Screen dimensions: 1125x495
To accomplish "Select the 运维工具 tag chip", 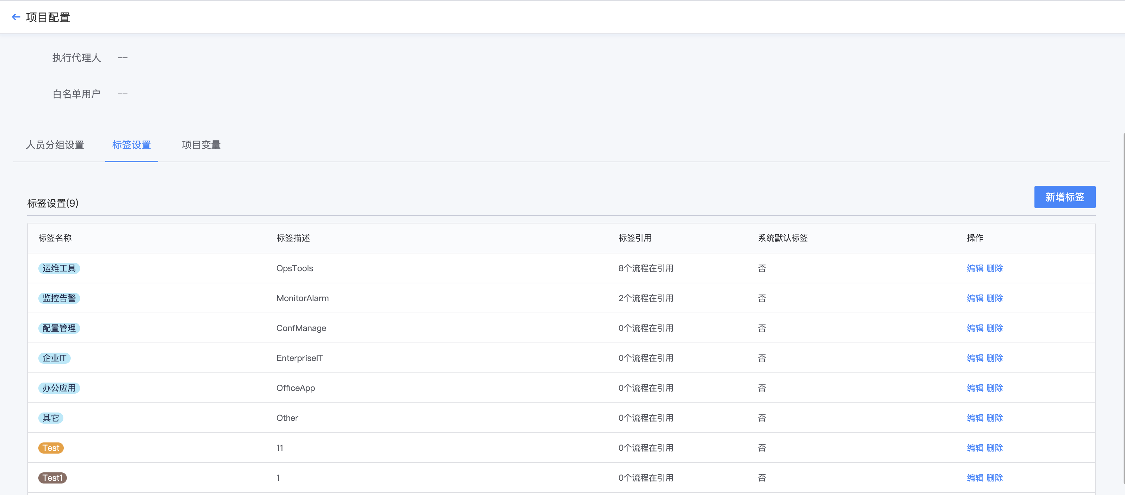I will 59,268.
